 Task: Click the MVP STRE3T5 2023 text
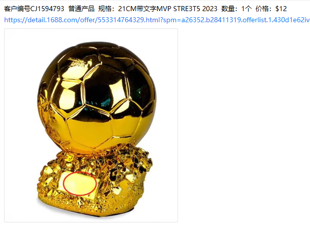point(187,9)
